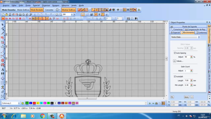The image size is (211, 119).
Task: Click the Length 7.00 mm input field
Action: (187, 81)
